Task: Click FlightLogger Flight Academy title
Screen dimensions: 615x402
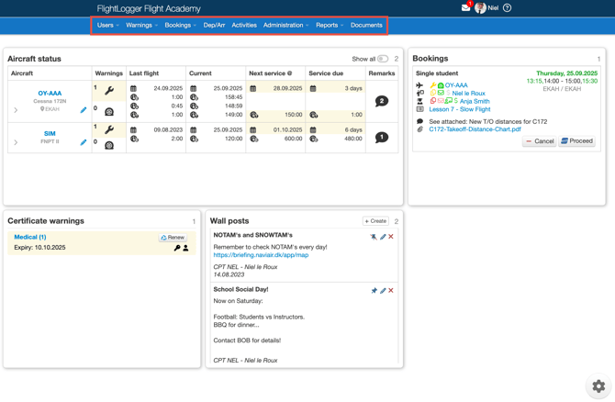Action: tap(149, 8)
